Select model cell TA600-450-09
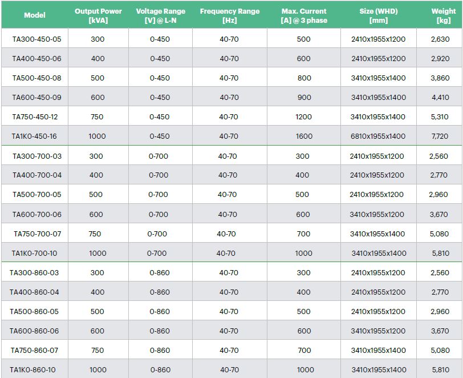 [36, 98]
